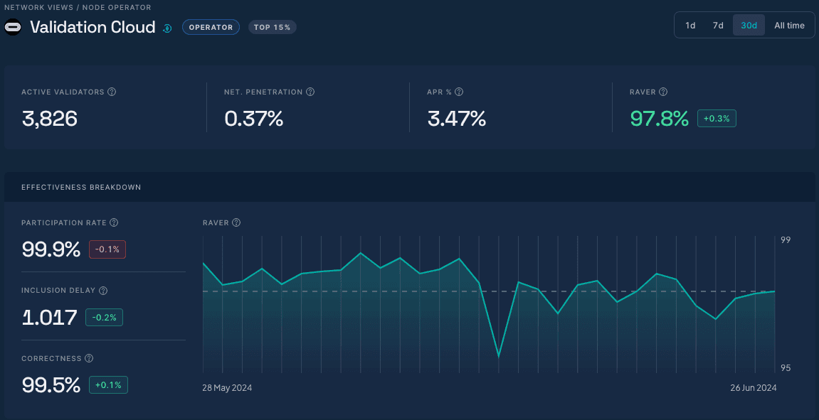Click the TOP 15% badge
Screen dimensions: 819x420
(x=272, y=28)
